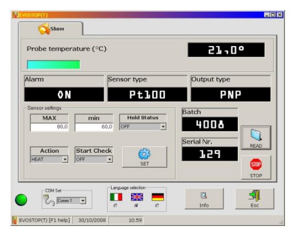The width and height of the screenshot is (295, 236).
Task: Click the green connection status indicator
Action: [x=21, y=200]
